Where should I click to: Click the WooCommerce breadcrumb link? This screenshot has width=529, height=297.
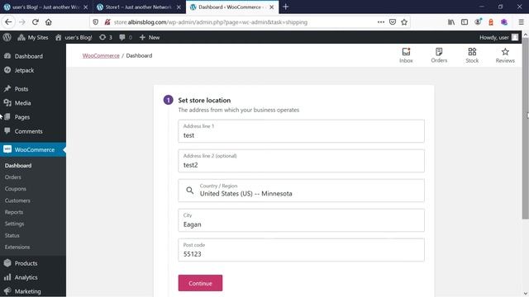pos(101,55)
